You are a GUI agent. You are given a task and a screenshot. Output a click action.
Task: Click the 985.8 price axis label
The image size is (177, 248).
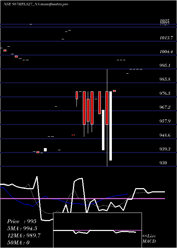pos(165,79)
